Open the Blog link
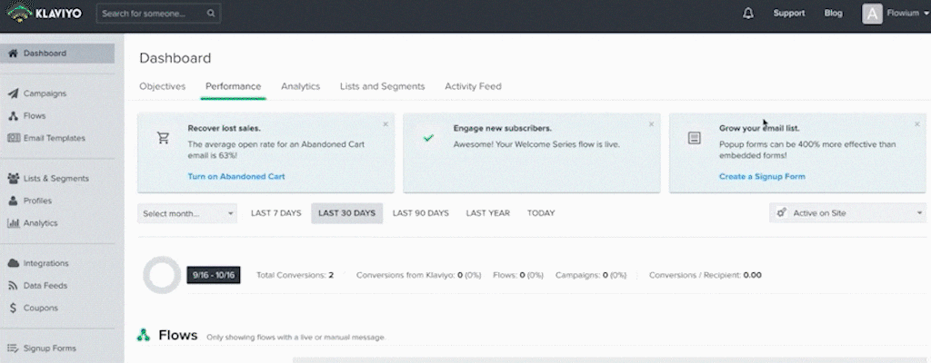This screenshot has width=931, height=363. [833, 13]
